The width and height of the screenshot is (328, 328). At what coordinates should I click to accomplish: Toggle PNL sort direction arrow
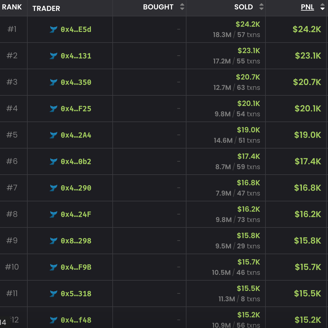[322, 7]
